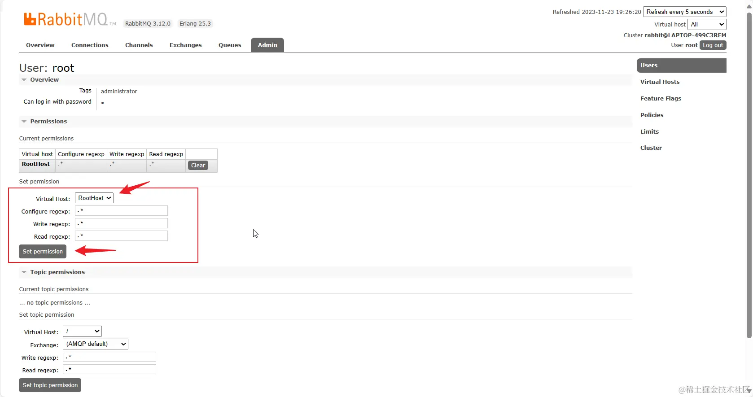Click the Virtual host column header

(37, 154)
